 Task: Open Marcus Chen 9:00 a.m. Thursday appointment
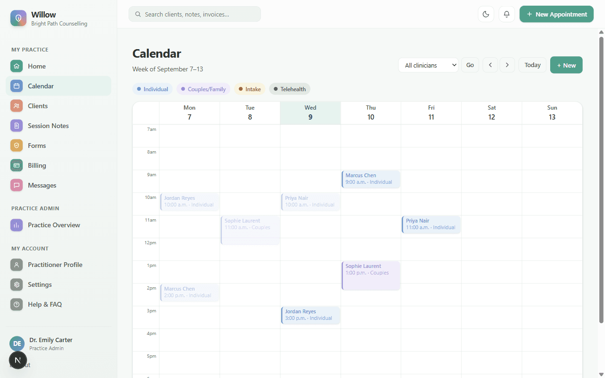coord(371,179)
